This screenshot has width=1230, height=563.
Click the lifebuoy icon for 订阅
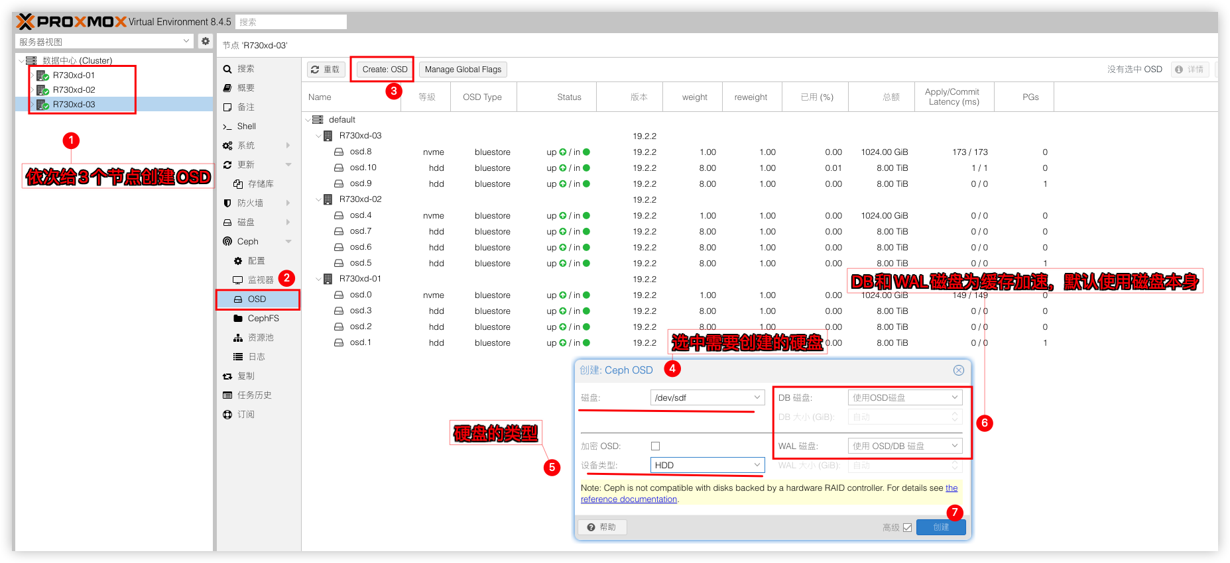pos(227,415)
